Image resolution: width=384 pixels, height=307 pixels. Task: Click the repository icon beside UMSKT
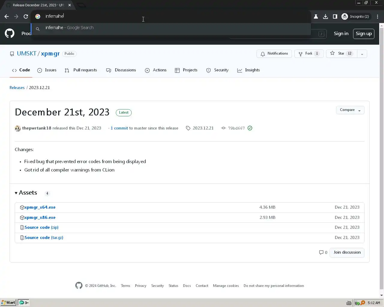12,54
